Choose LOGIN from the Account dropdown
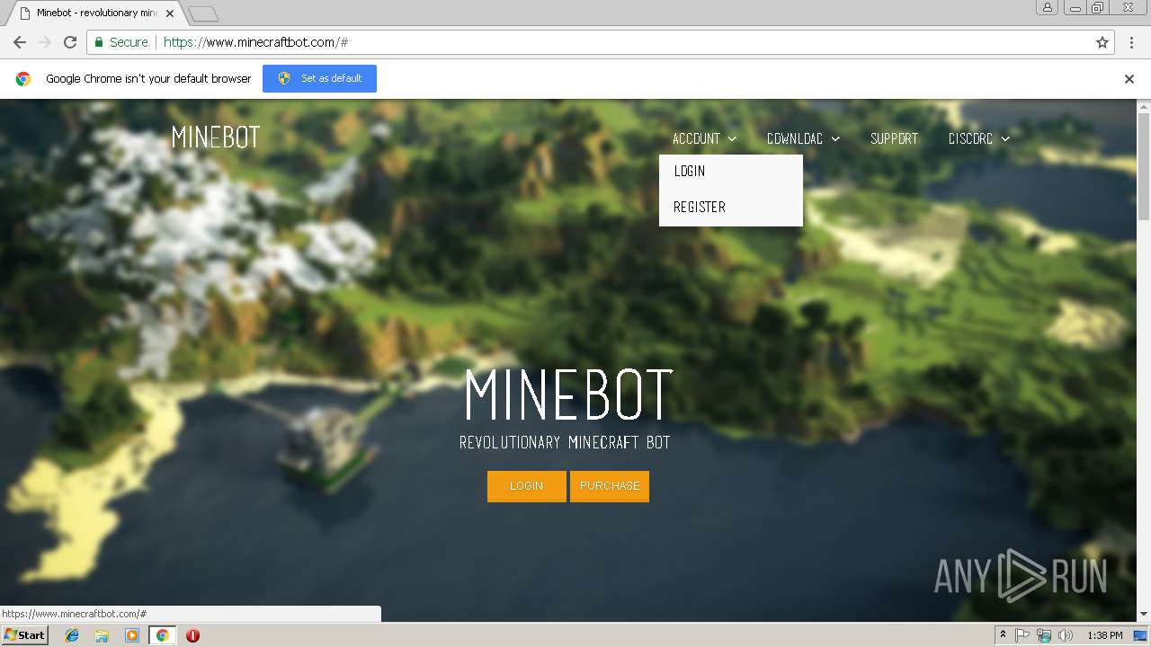 [730, 171]
